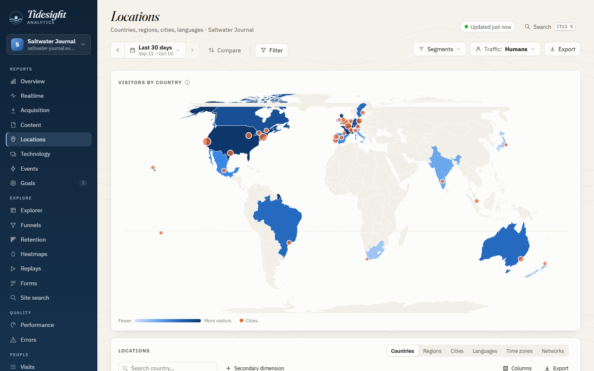Image resolution: width=594 pixels, height=371 pixels.
Task: Expand the Saltwater Journal site switcher
Action: [49, 45]
